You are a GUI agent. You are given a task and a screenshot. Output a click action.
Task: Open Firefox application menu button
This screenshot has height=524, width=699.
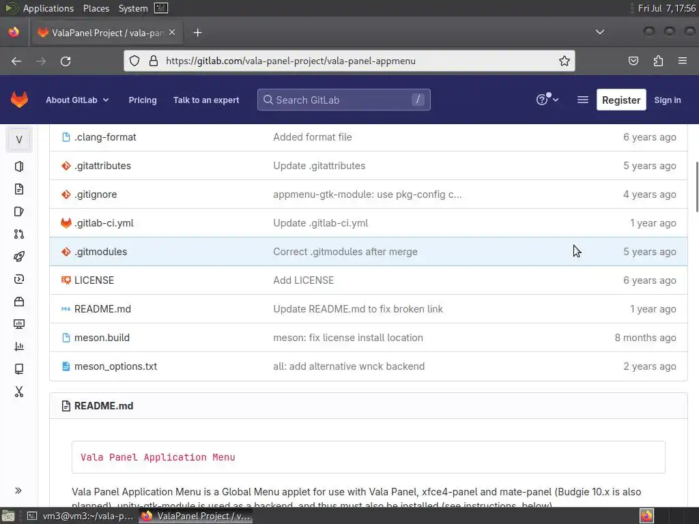click(683, 61)
